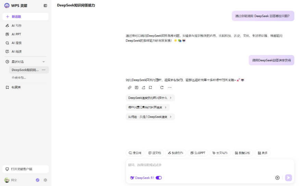301x186 pixels.
Task: Click the purple badge icon beside username
Action: click(x=38, y=180)
